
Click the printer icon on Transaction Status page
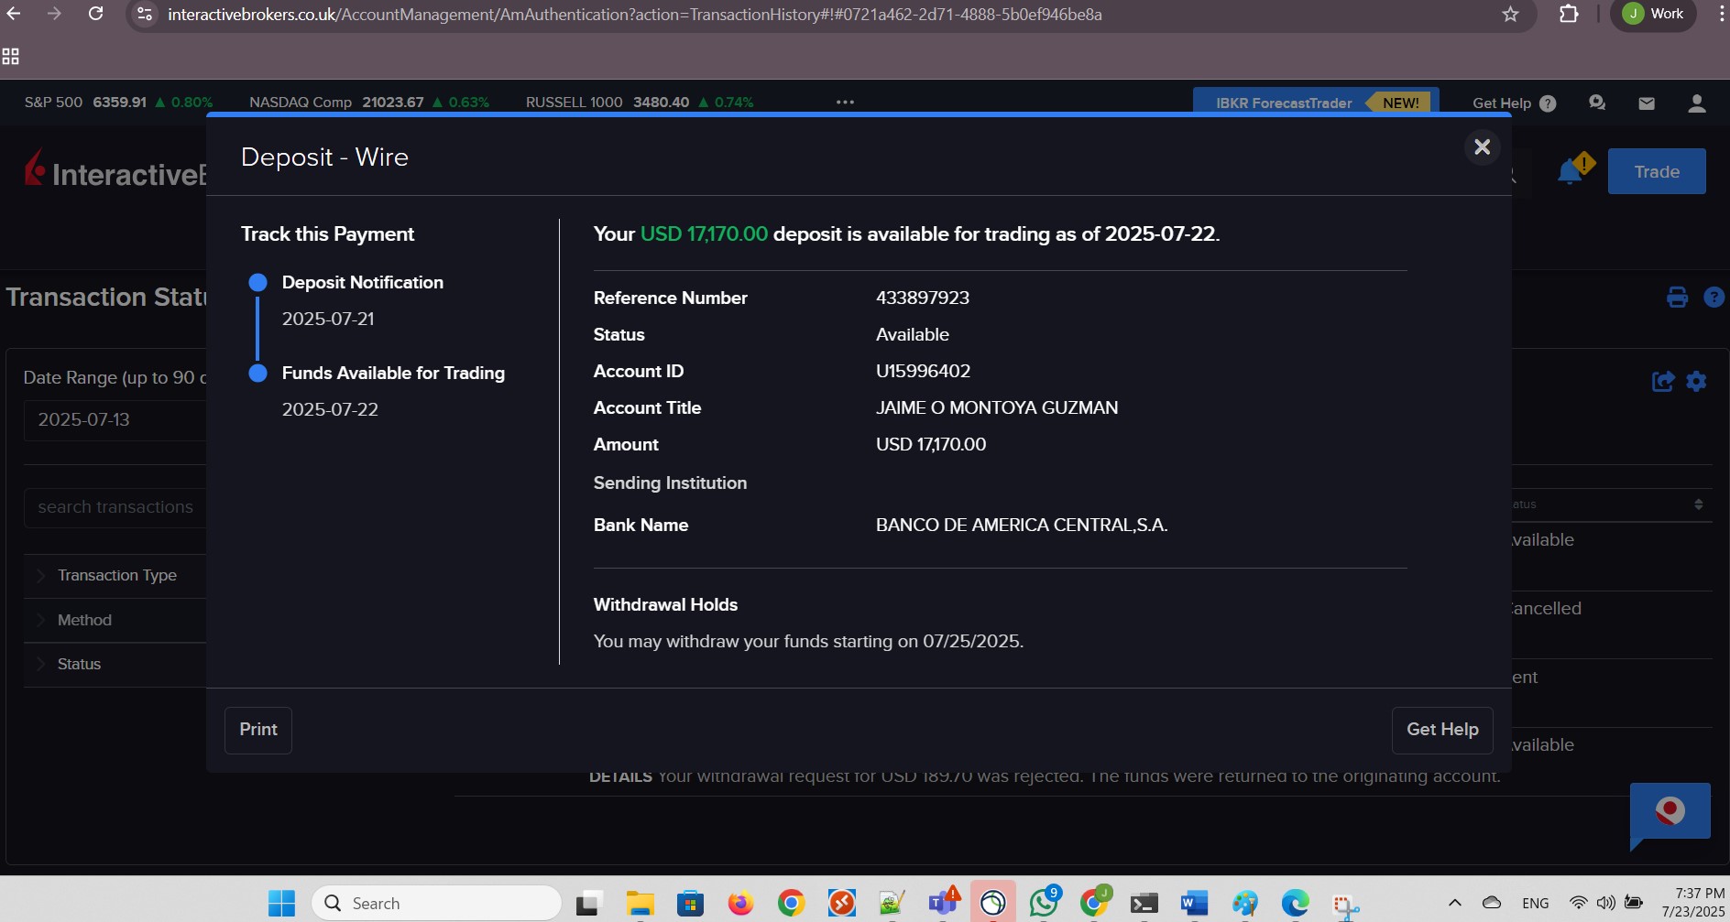coord(1677,298)
